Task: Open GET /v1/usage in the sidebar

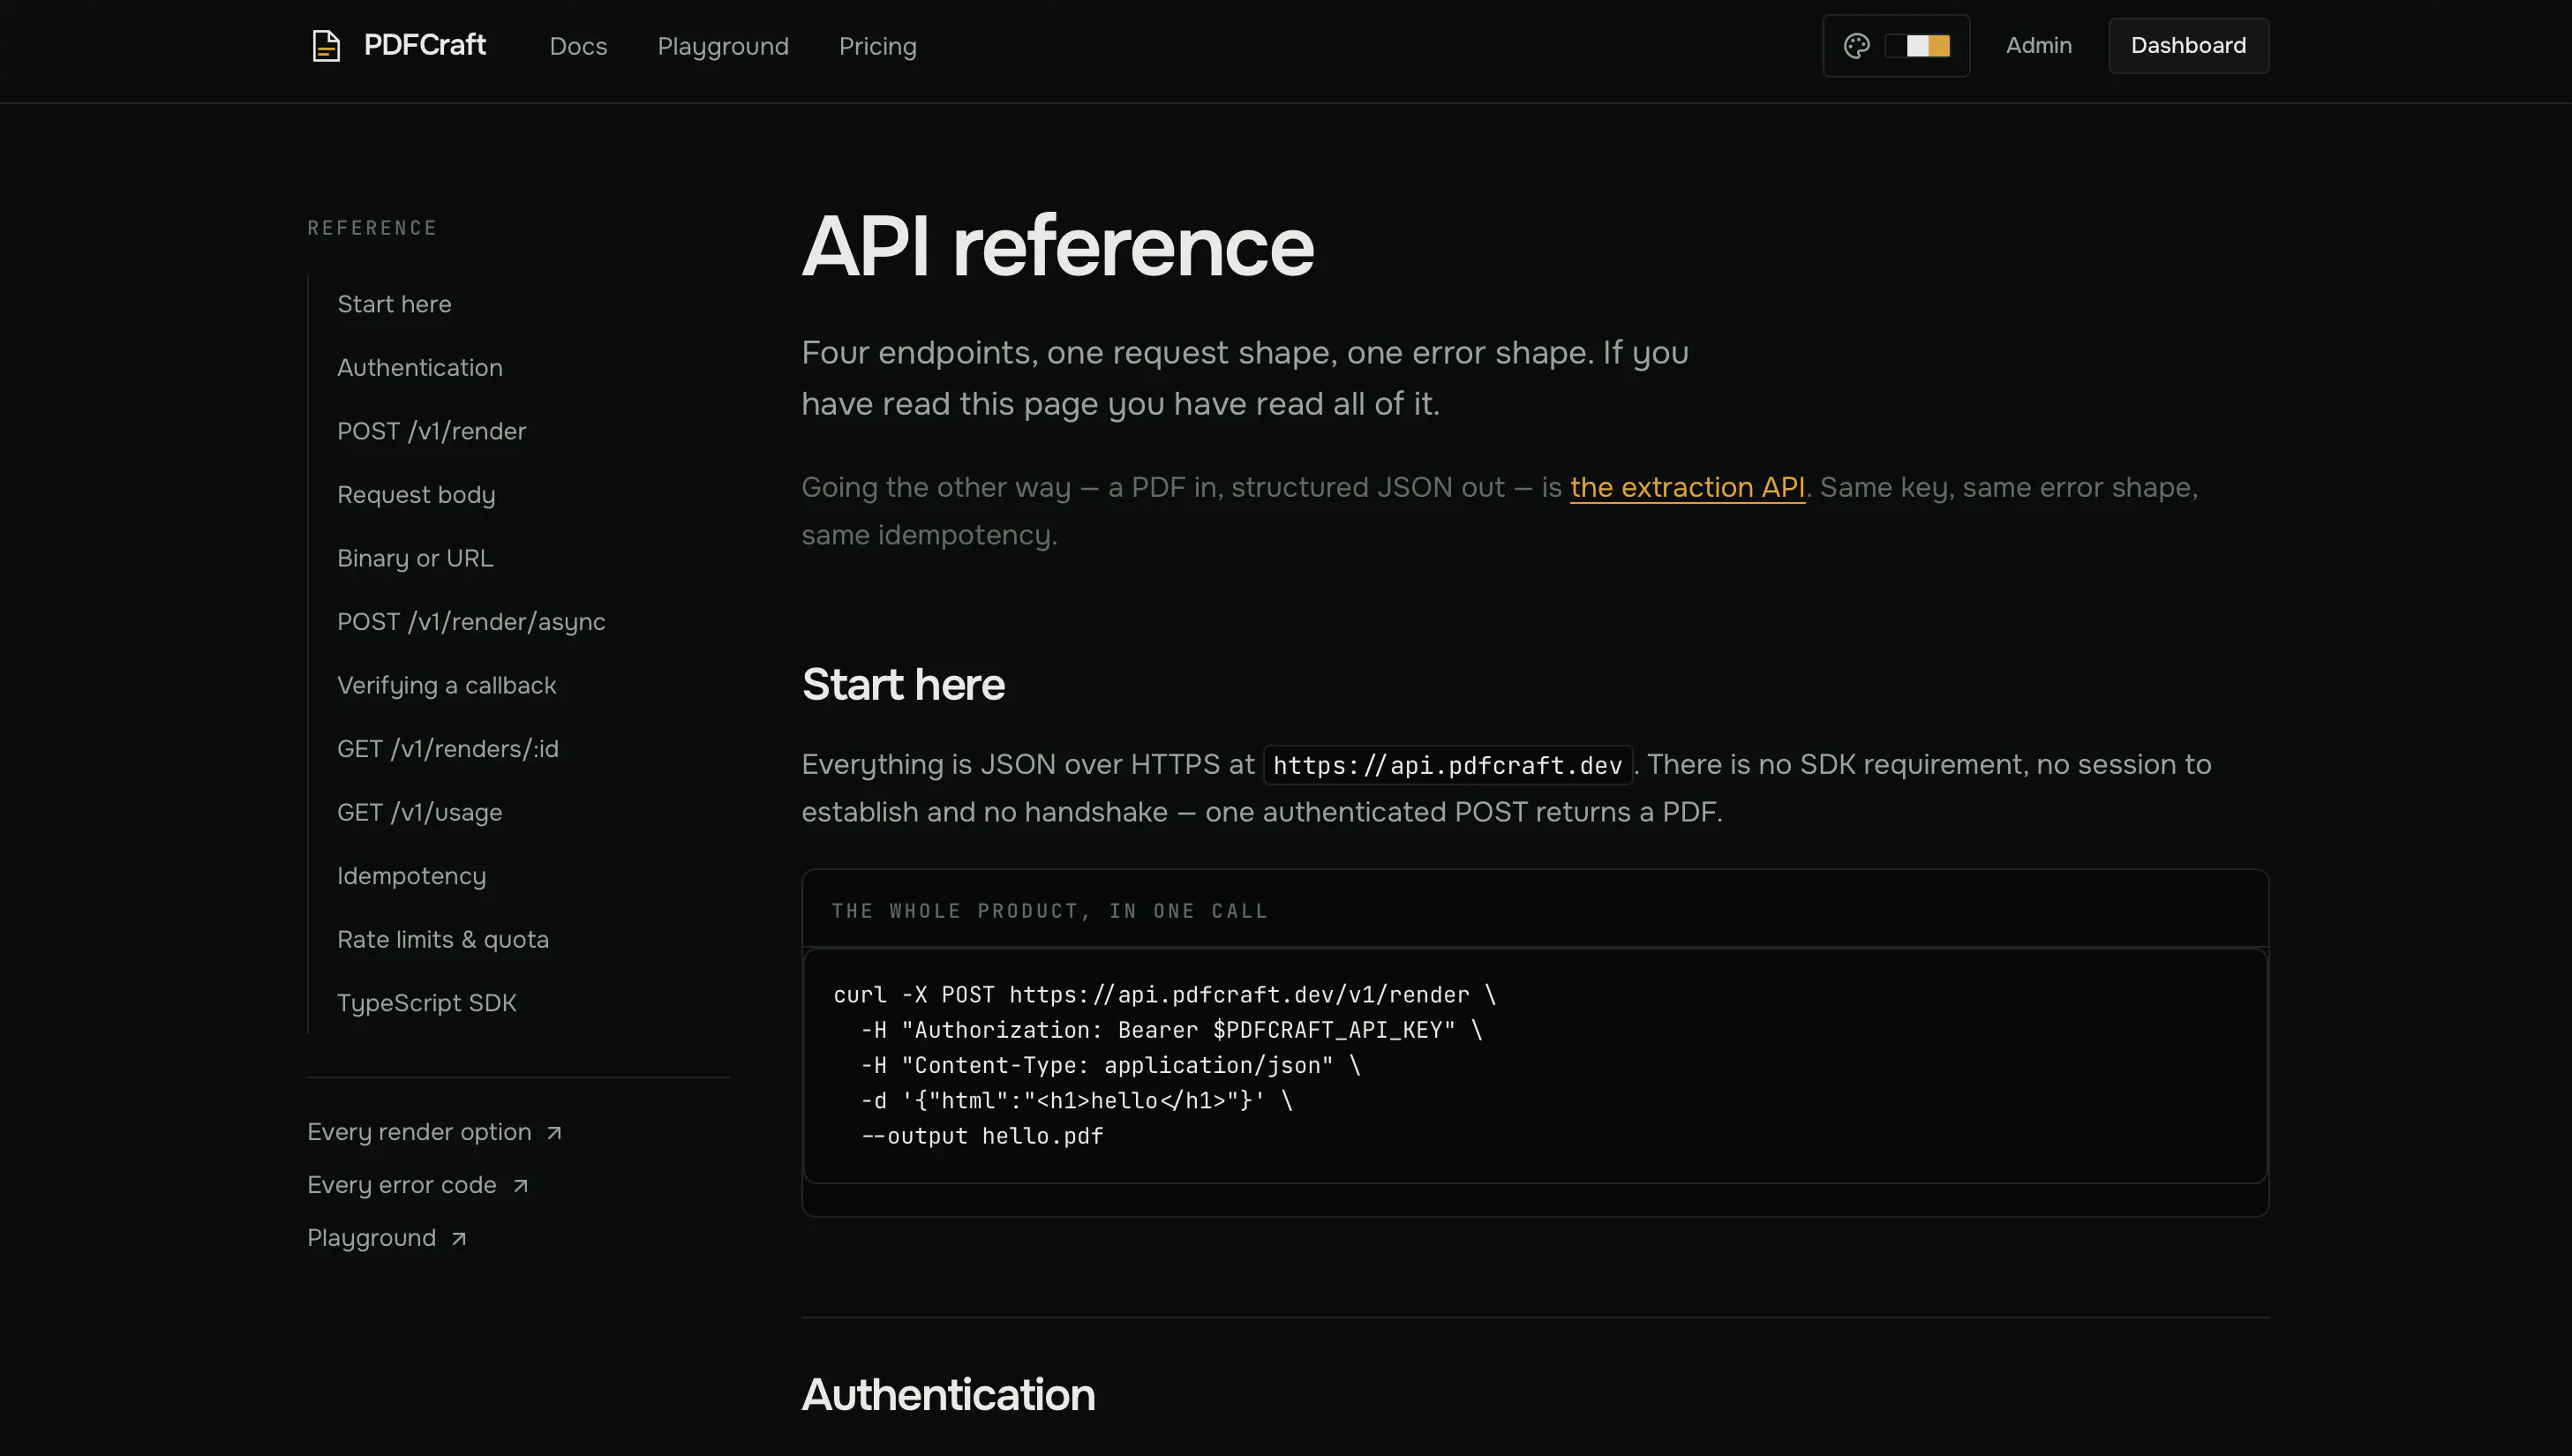Action: [x=419, y=812]
